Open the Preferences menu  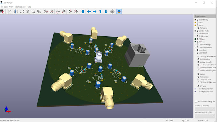20,7
